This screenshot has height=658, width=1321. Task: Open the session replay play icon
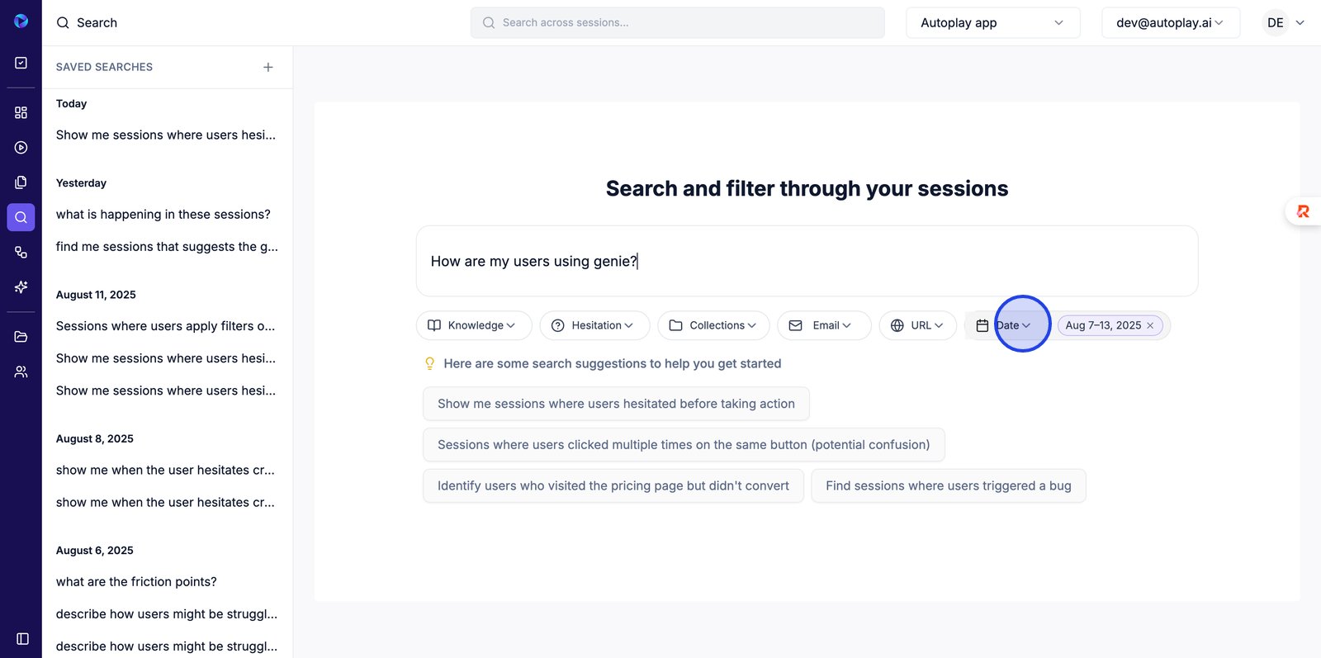pos(21,148)
